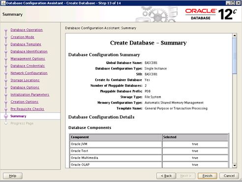Open the Database Operation step

(x=27, y=30)
